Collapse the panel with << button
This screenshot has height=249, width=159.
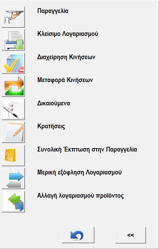[130, 235]
